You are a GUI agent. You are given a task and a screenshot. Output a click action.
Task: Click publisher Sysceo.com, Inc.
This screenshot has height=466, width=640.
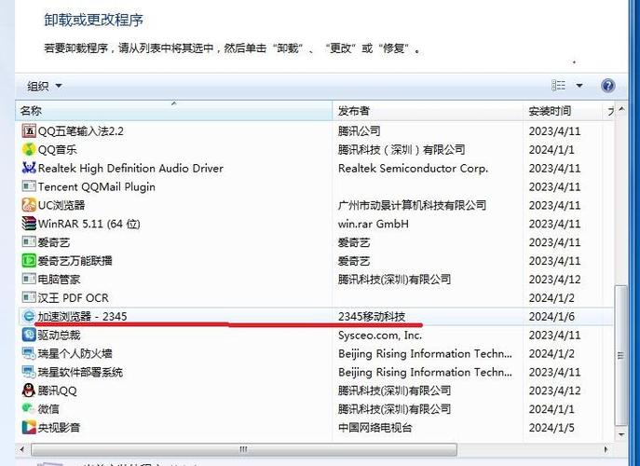[x=380, y=335]
